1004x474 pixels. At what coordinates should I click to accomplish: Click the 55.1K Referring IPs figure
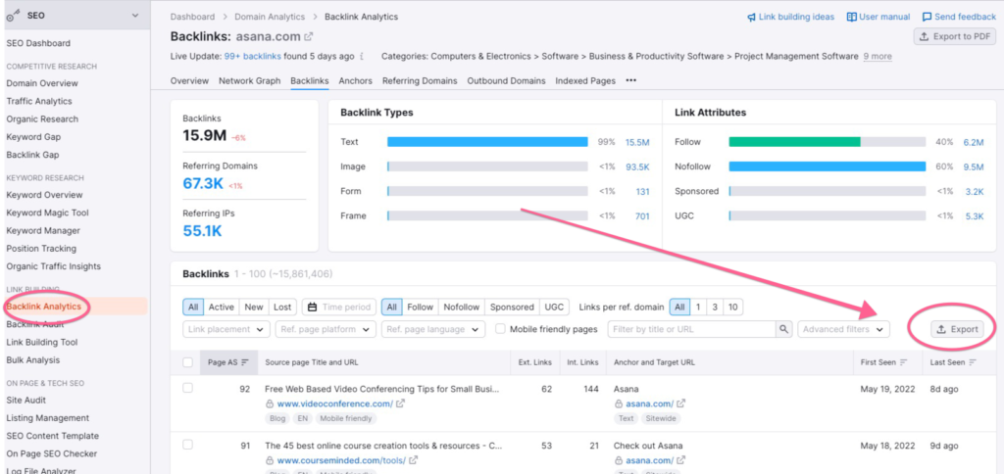202,231
